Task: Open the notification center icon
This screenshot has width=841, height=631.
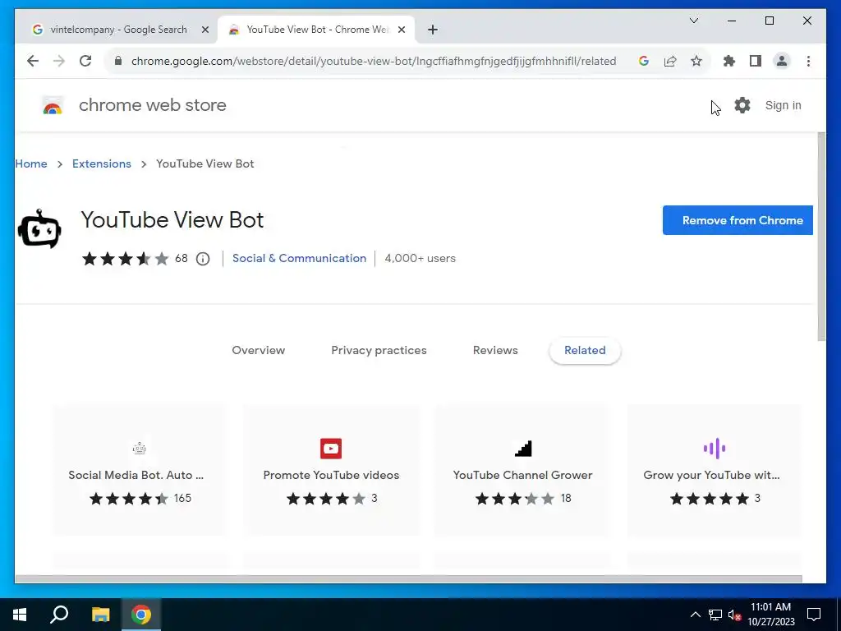Action: click(814, 615)
